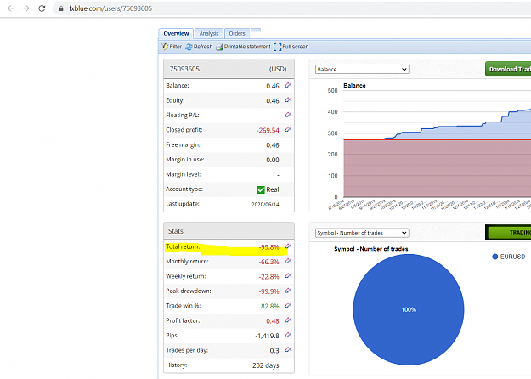Switch to the Overview tab

[176, 33]
